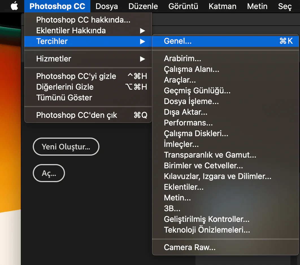Open the Apple menu
Screen dimensions: 300x265
[14, 6]
